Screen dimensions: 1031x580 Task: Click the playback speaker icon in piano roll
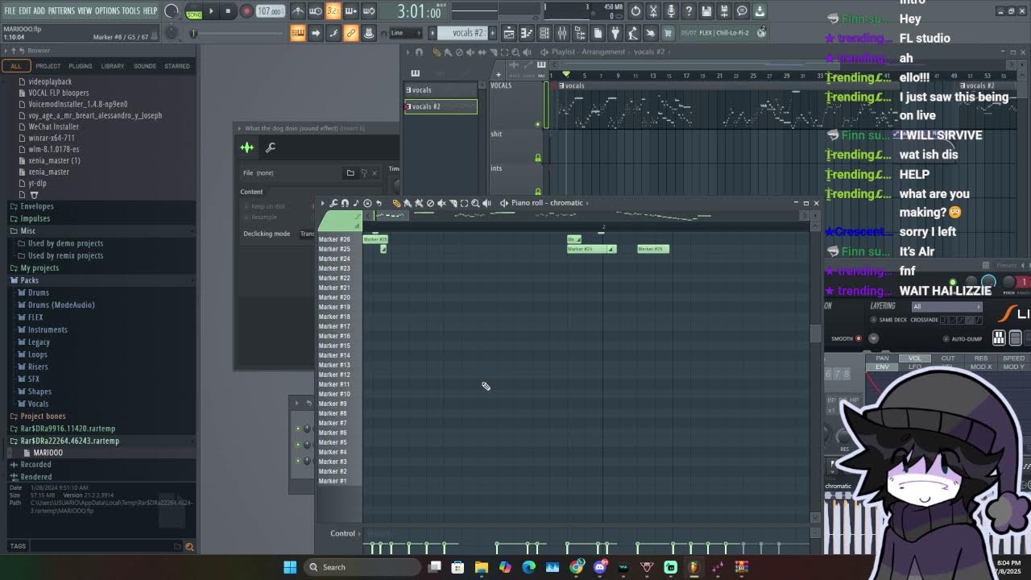(x=487, y=203)
